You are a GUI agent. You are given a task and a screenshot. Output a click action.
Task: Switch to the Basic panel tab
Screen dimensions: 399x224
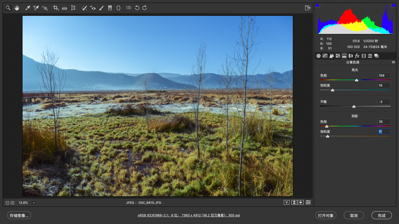[x=319, y=56]
